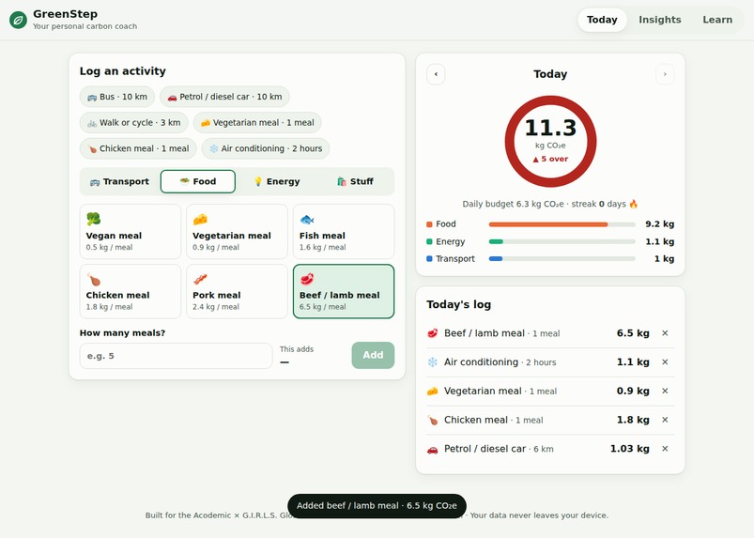Viewport: 754px width, 538px height.
Task: Click the streak fire icon
Action: (633, 204)
